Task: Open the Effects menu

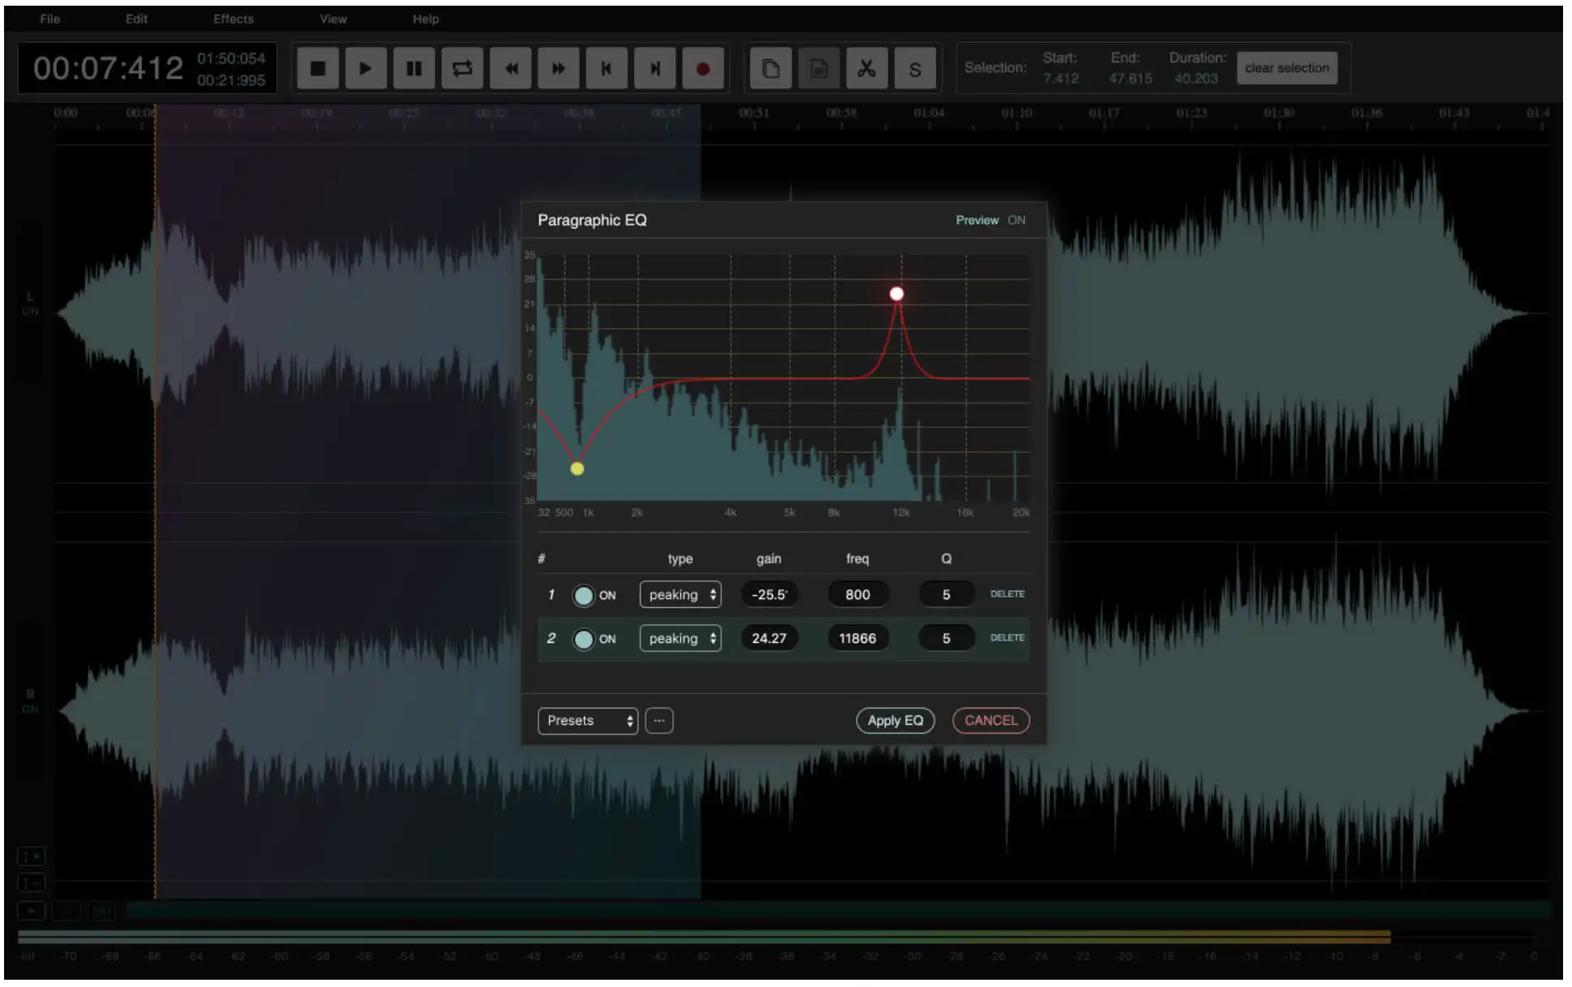Action: (x=233, y=19)
